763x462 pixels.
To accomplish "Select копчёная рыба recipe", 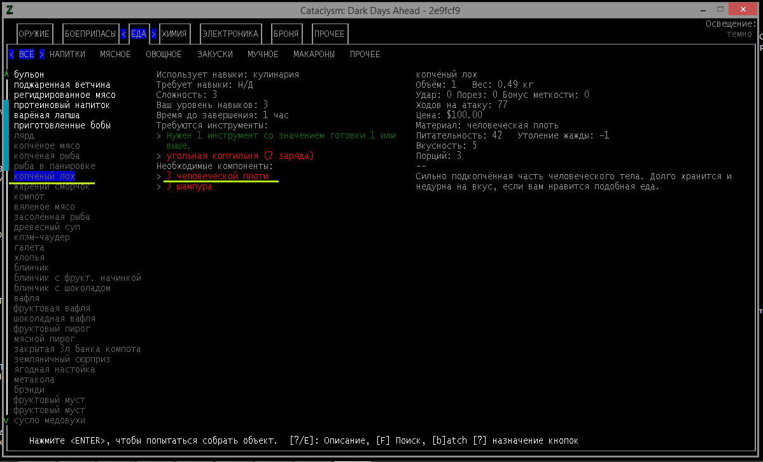I will pos(46,156).
